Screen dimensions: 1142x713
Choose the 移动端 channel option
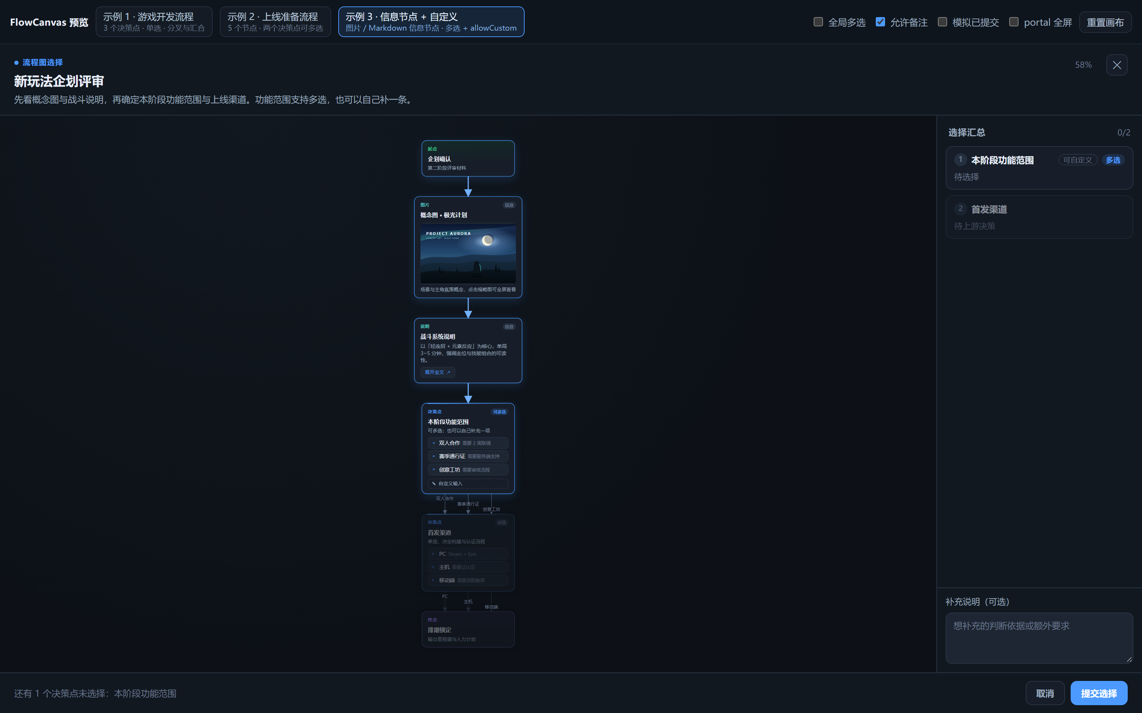coord(468,580)
